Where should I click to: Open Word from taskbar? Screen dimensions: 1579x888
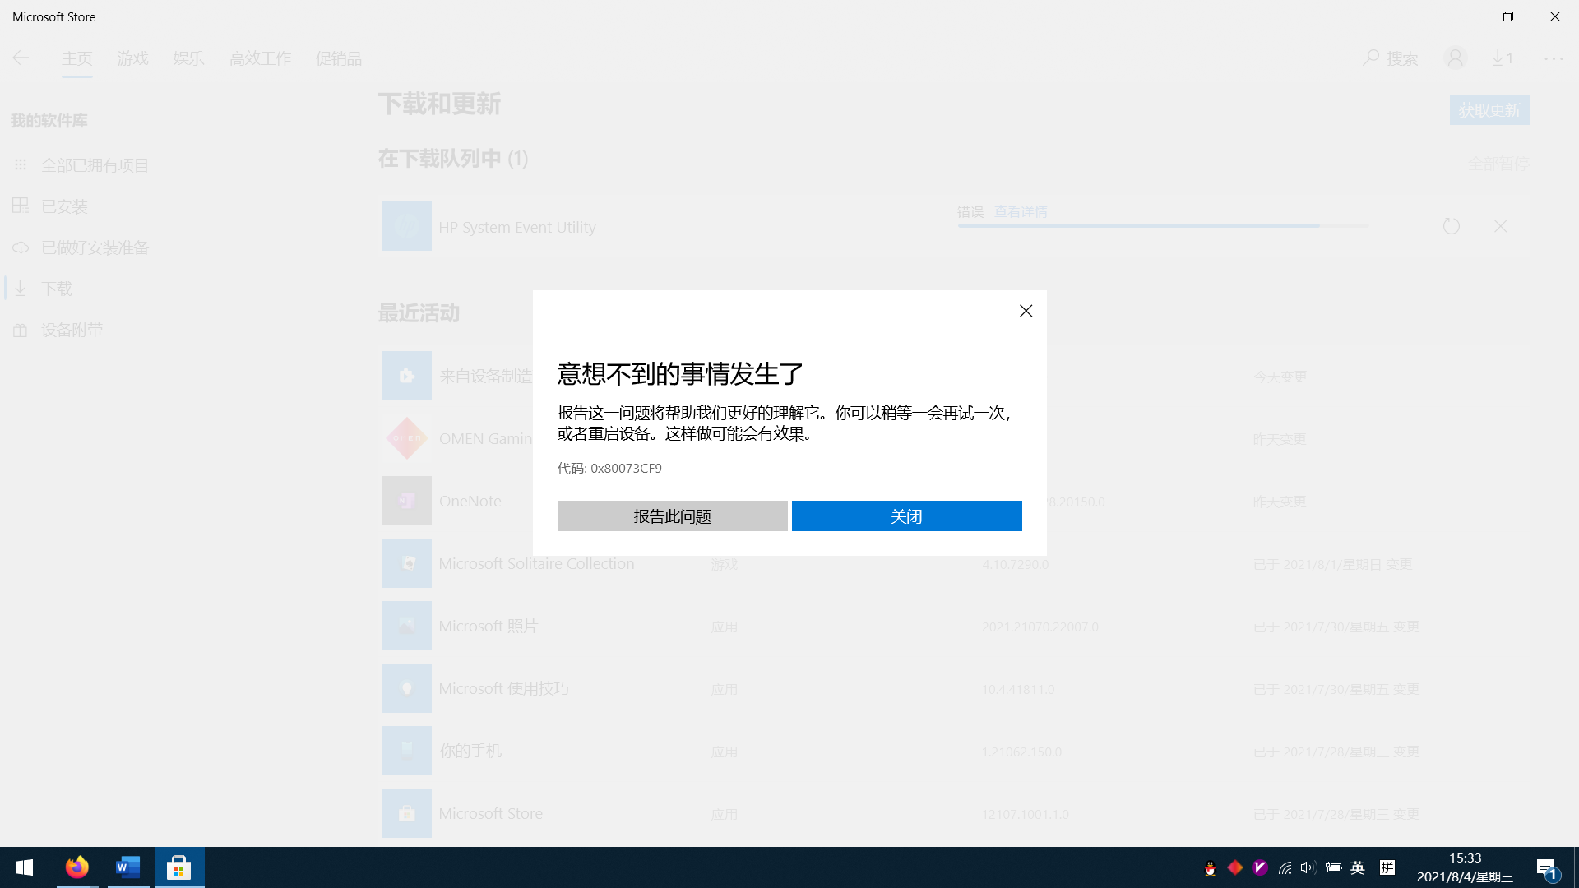(x=128, y=867)
